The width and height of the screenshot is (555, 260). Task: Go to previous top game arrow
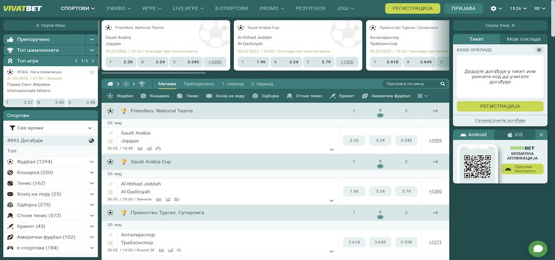pos(76,61)
